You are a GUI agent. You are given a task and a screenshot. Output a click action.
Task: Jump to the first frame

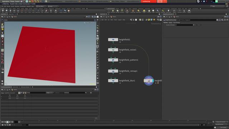pos(3,122)
